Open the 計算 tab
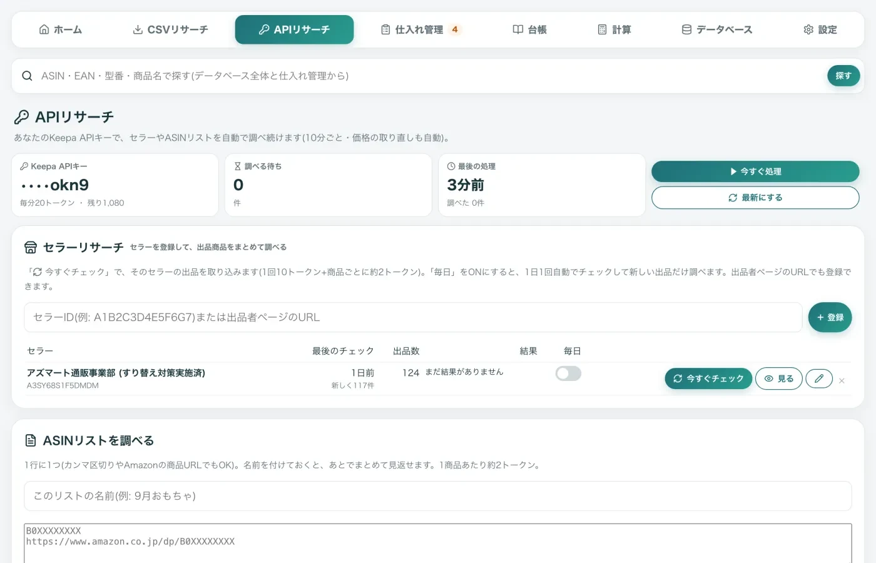 (x=614, y=29)
